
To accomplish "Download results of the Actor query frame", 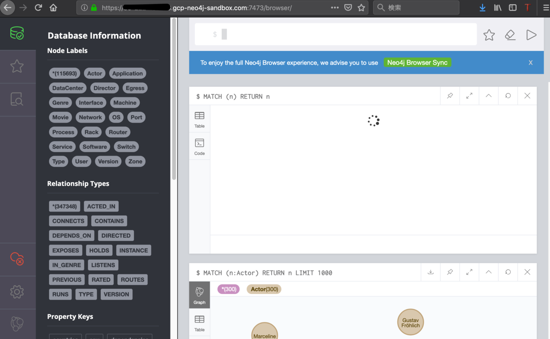I will [x=430, y=272].
